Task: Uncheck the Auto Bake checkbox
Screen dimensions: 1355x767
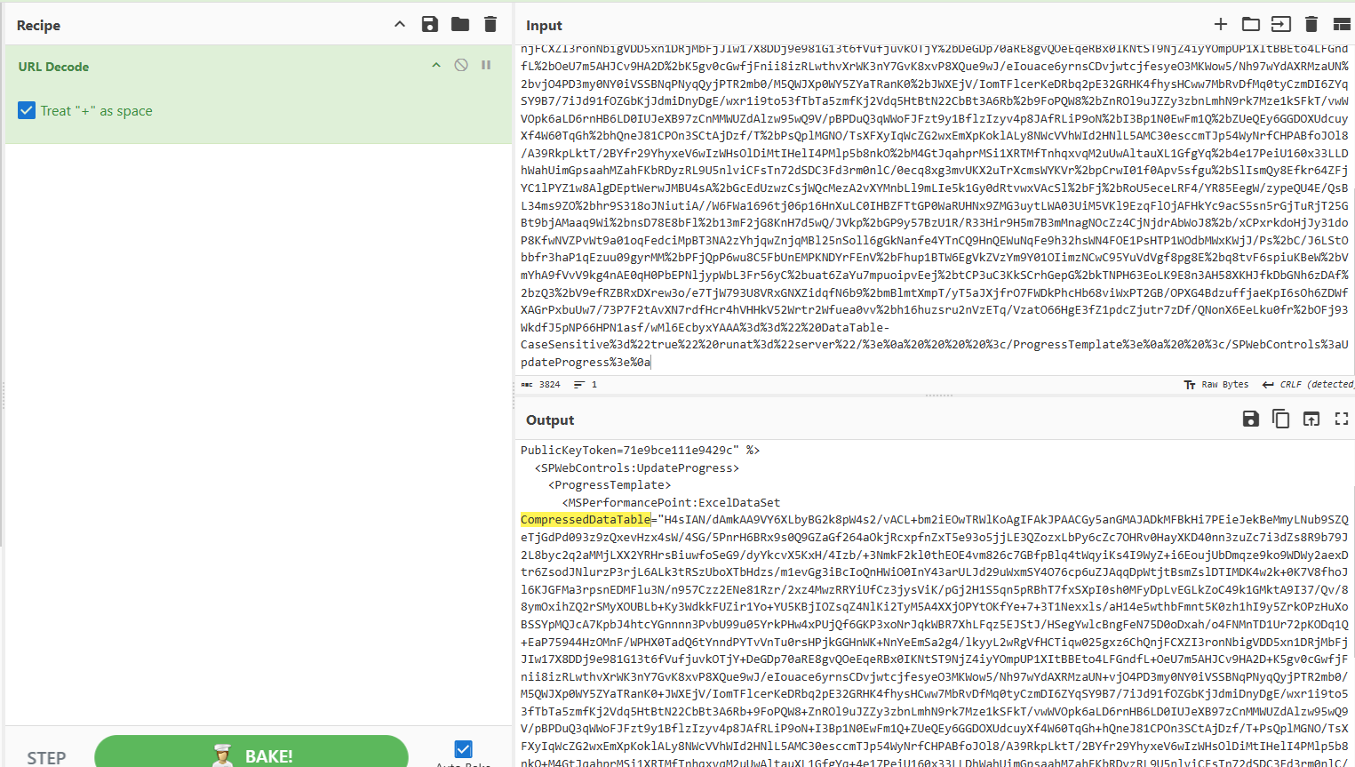Action: [463, 749]
